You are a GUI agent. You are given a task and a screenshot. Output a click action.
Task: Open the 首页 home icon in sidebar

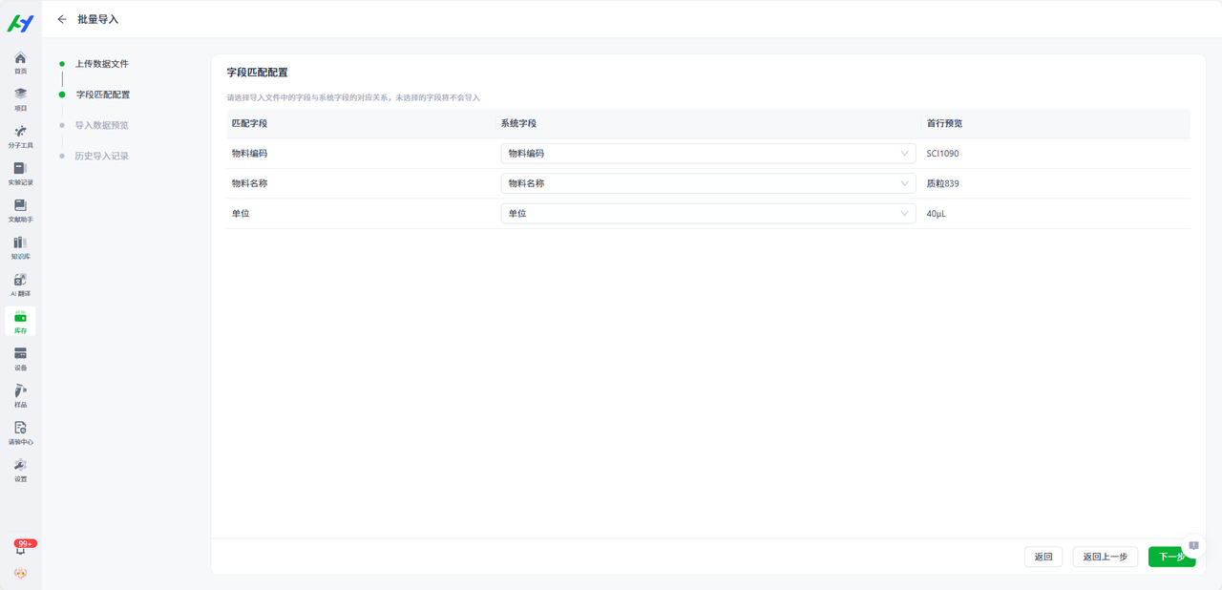20,63
